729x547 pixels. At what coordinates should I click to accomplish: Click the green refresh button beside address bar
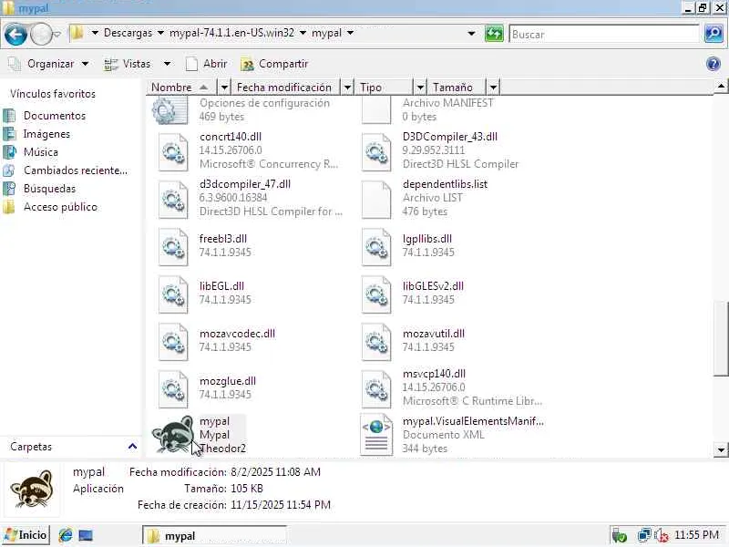click(494, 34)
